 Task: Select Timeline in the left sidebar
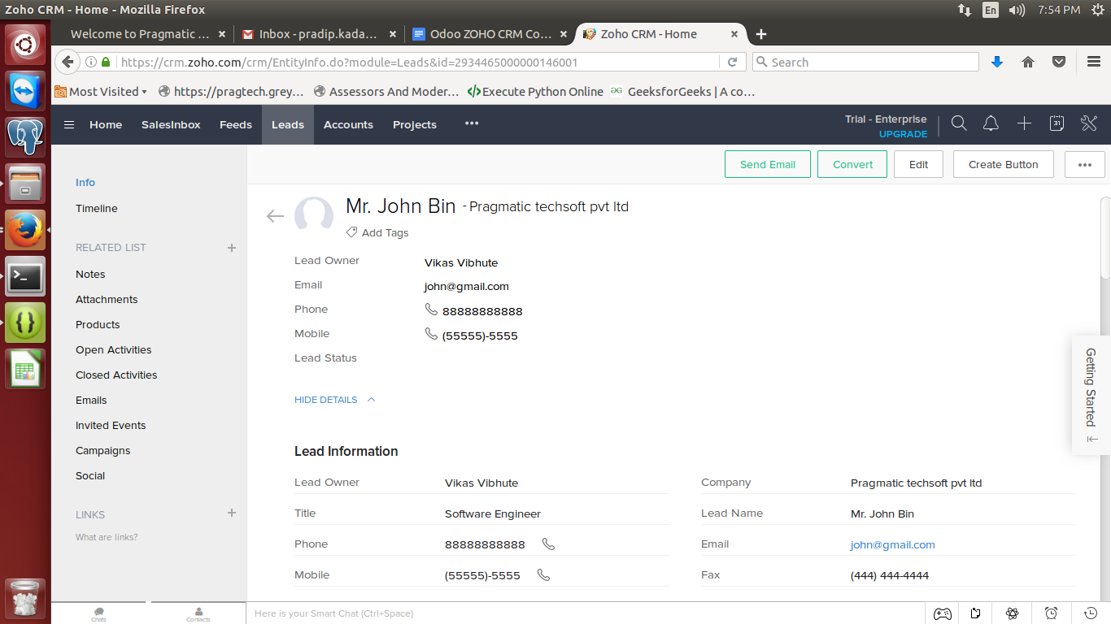point(97,208)
